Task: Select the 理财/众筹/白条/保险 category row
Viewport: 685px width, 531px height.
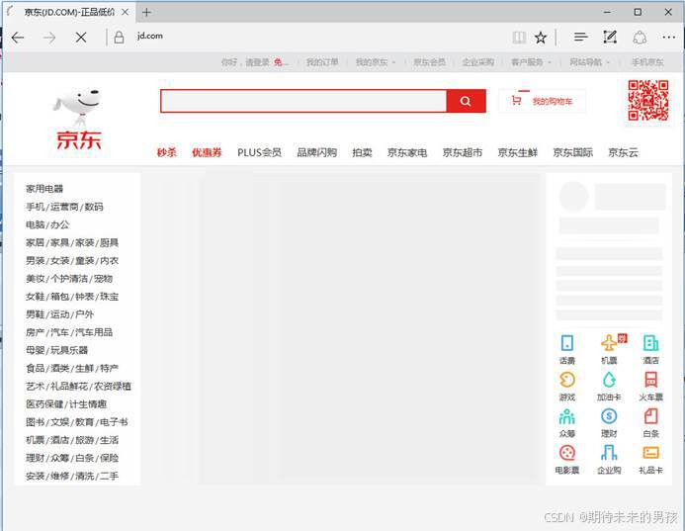Action: coord(72,458)
